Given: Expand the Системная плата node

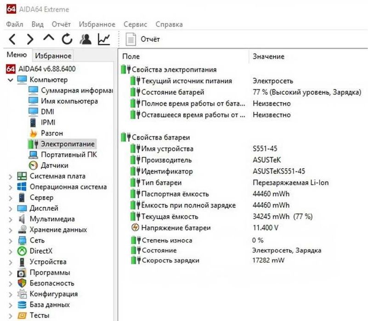Looking at the screenshot, I should 11,176.
